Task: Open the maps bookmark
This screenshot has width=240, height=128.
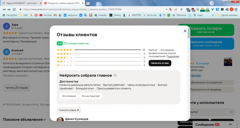Action: click(x=198, y=15)
